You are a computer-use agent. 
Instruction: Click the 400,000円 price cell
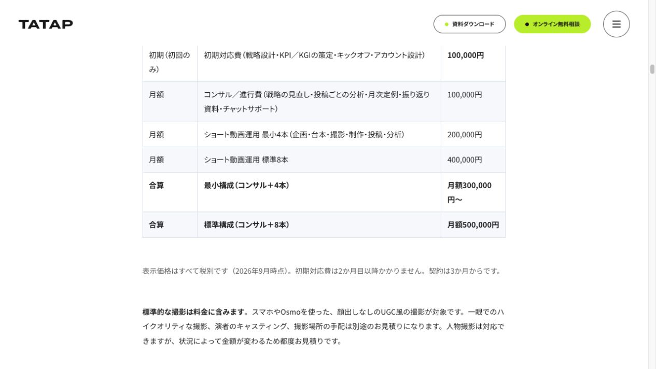click(x=473, y=160)
